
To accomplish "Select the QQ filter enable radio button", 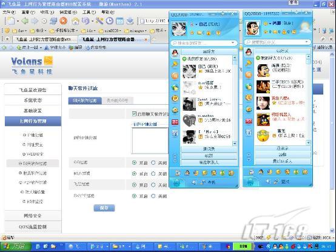I will click(135, 163).
